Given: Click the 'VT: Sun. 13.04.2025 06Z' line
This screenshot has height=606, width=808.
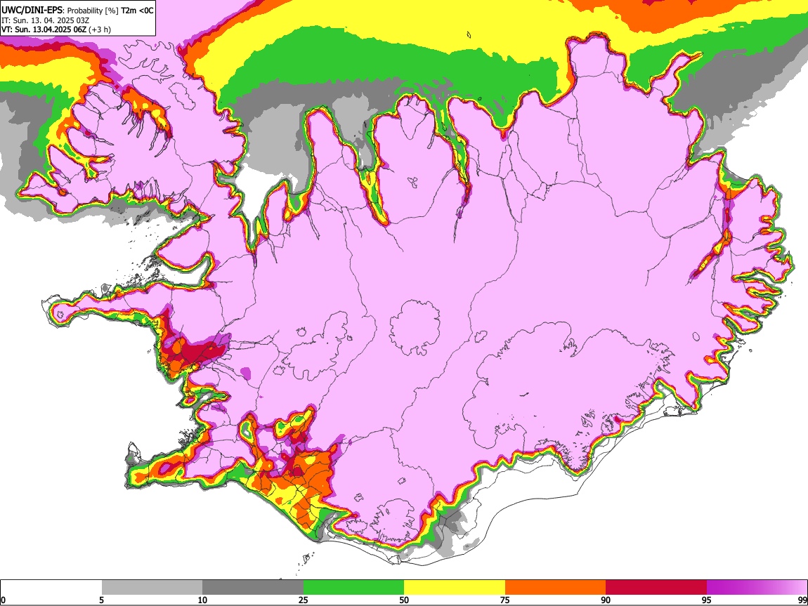Looking at the screenshot, I should coord(44,29).
